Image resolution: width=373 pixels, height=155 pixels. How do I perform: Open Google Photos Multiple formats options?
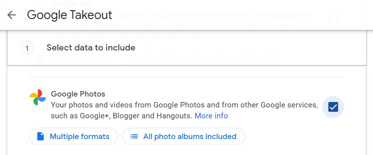[73, 136]
